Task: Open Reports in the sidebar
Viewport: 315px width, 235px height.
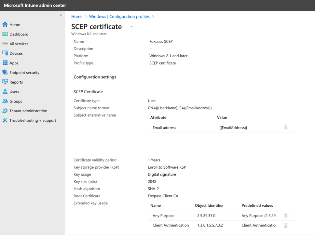Action: [16, 82]
